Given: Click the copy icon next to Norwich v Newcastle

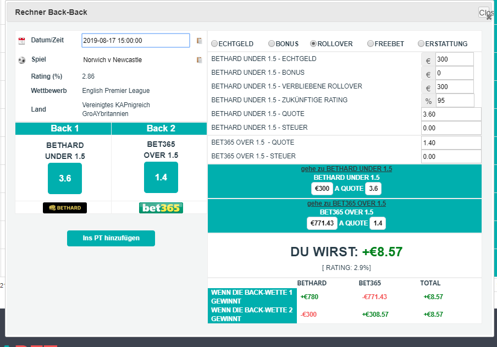Looking at the screenshot, I should (200, 60).
